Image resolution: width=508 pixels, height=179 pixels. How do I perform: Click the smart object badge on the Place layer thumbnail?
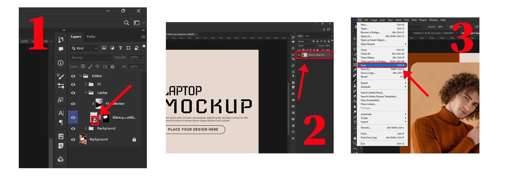pyautogui.click(x=95, y=120)
